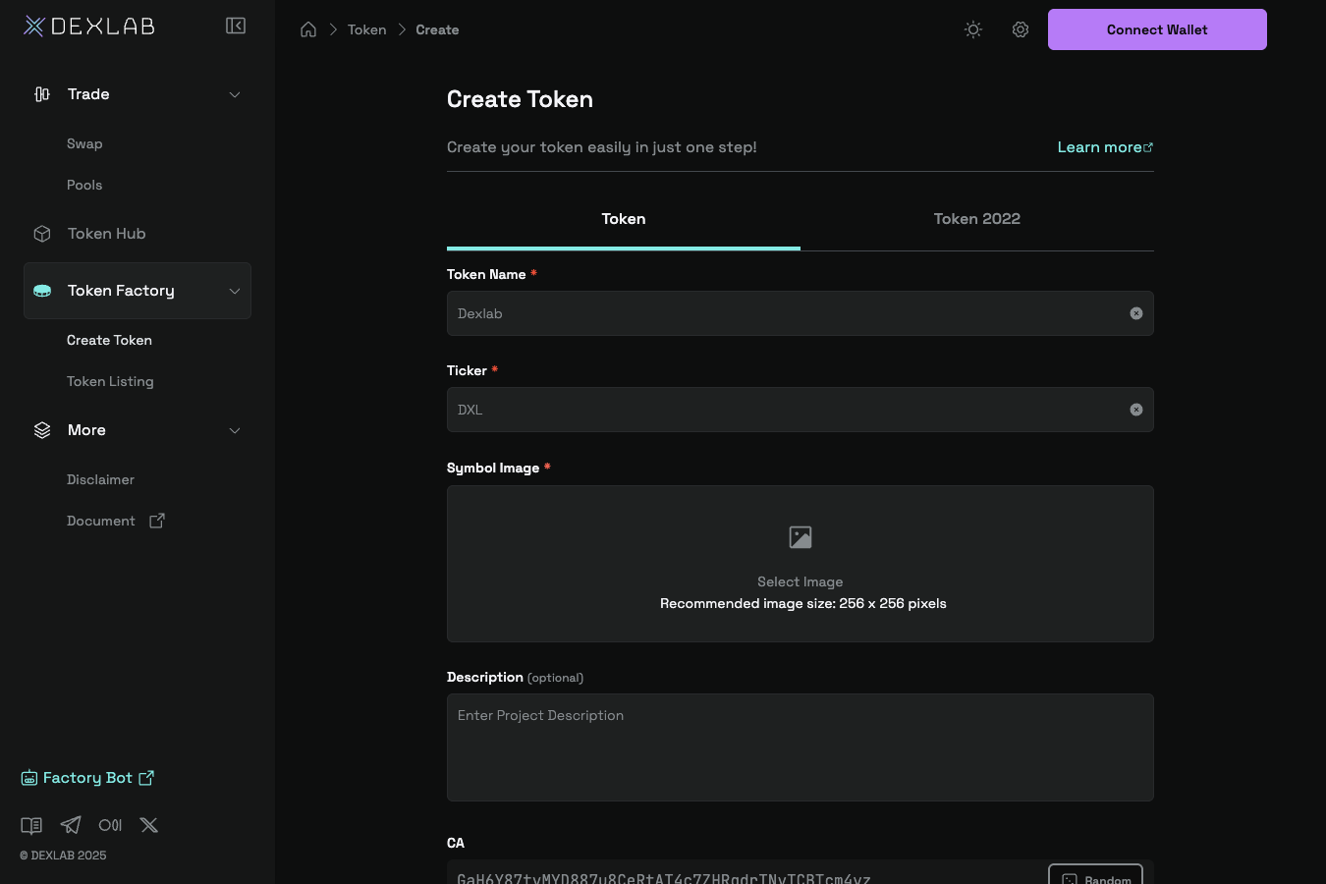Collapse the Trade menu section
Image resolution: width=1326 pixels, height=884 pixels.
coord(235,94)
